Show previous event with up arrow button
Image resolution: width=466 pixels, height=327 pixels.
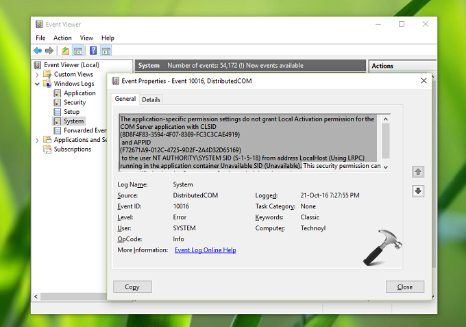pyautogui.click(x=418, y=171)
